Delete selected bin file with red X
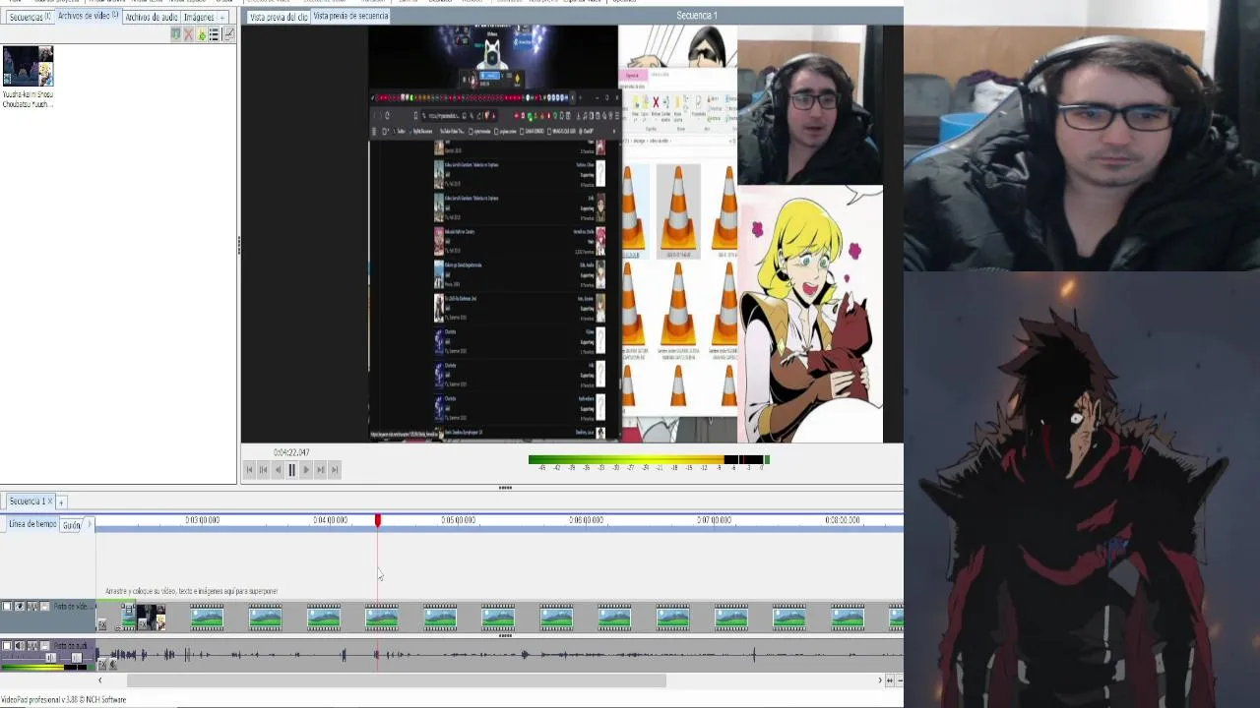1260x708 pixels. (x=188, y=34)
